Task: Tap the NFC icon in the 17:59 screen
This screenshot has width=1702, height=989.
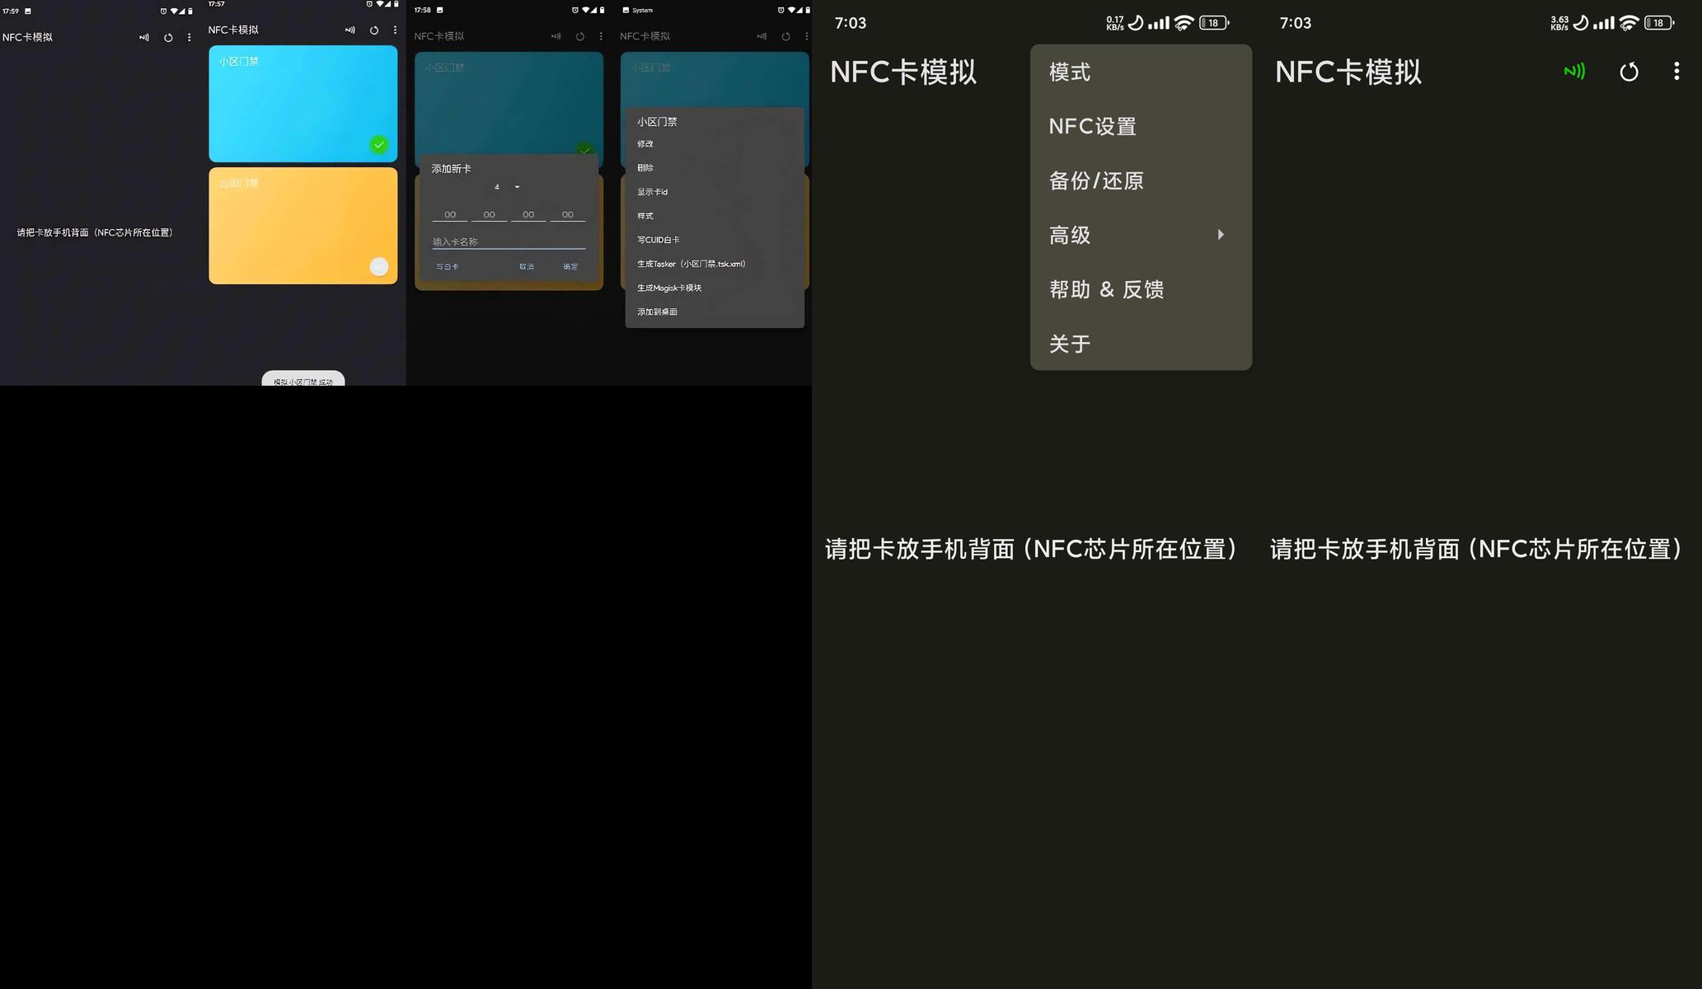Action: [x=144, y=37]
